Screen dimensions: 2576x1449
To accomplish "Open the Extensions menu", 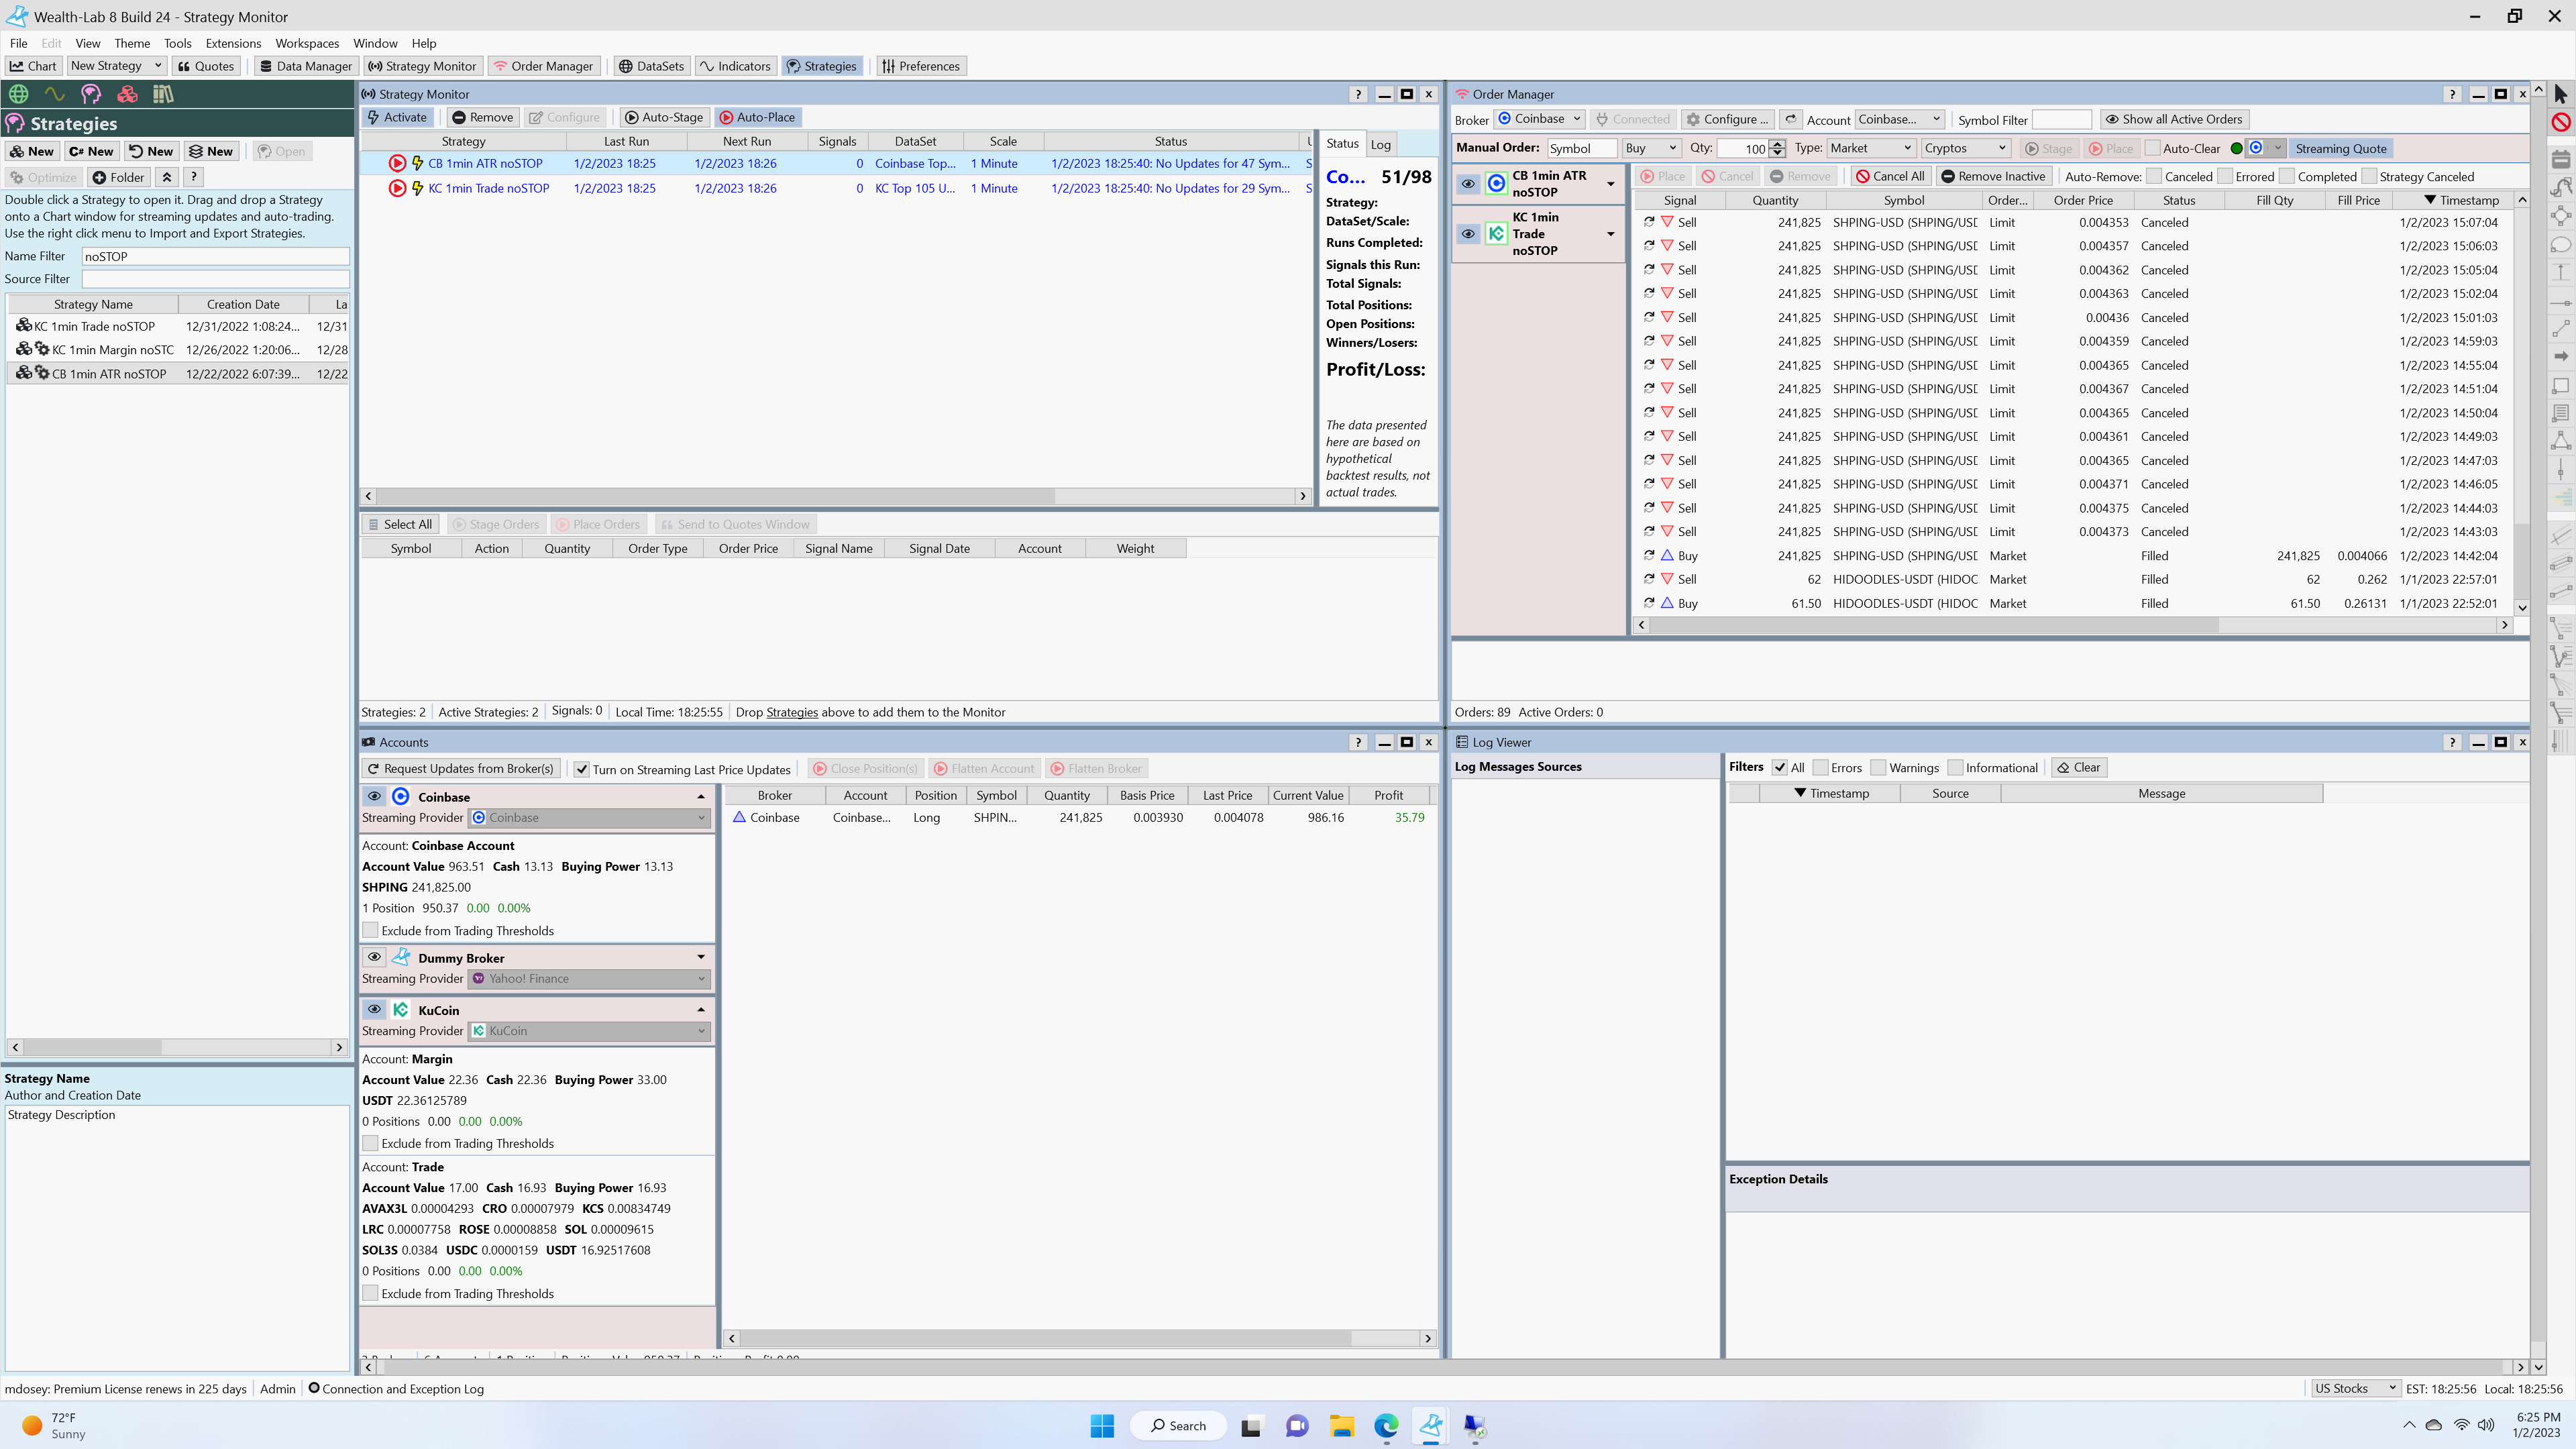I will [x=233, y=43].
